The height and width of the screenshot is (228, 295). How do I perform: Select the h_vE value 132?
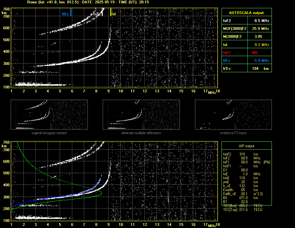[242, 186]
